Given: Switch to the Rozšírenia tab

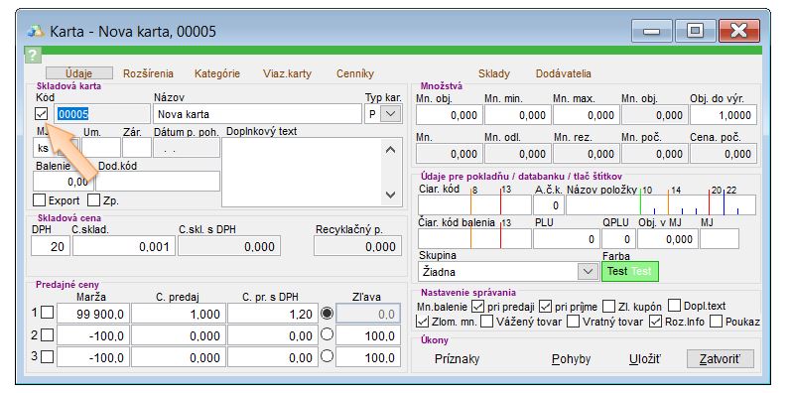Looking at the screenshot, I should (x=148, y=73).
